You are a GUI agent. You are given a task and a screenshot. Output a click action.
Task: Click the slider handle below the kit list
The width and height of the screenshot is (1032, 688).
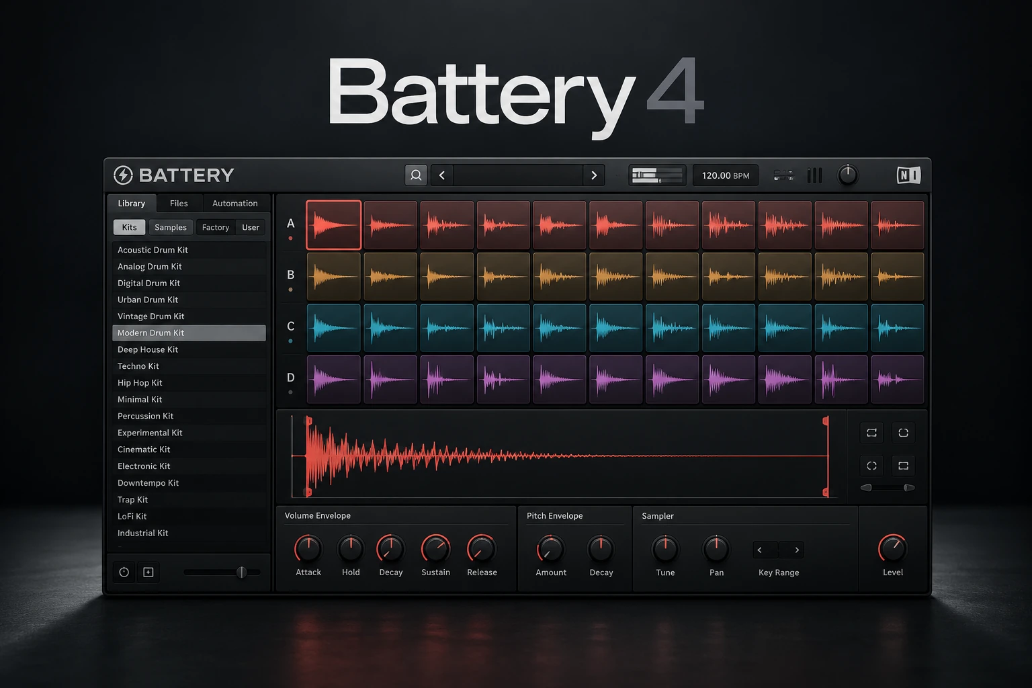tap(241, 572)
